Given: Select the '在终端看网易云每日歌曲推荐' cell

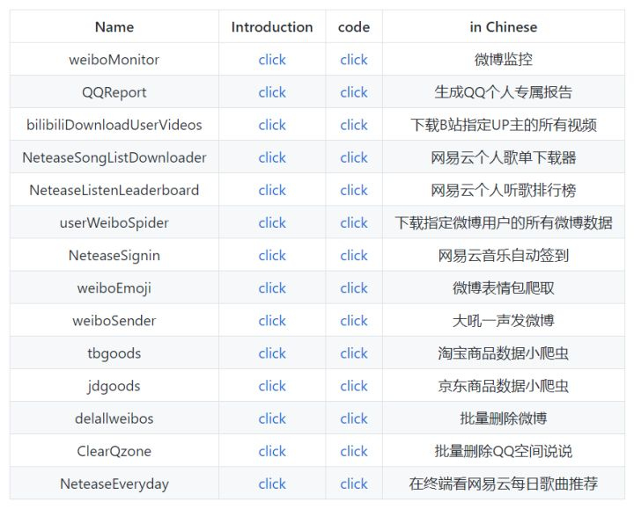Looking at the screenshot, I should (504, 484).
